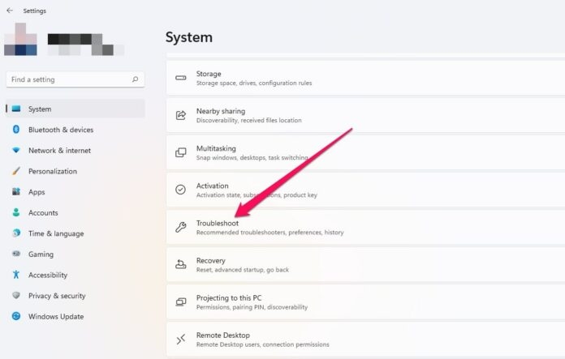Viewport: 565px width, 359px height.
Task: Click the Nearby sharing icon
Action: tap(181, 115)
